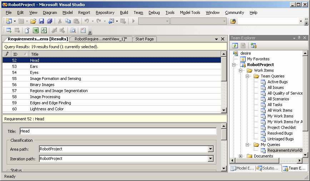310x181 pixels.
Task: Click the Title input field
Action: [x=118, y=131]
